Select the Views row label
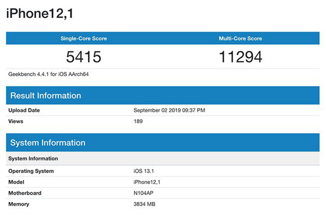Viewport: 326px width, 215px height. click(16, 121)
